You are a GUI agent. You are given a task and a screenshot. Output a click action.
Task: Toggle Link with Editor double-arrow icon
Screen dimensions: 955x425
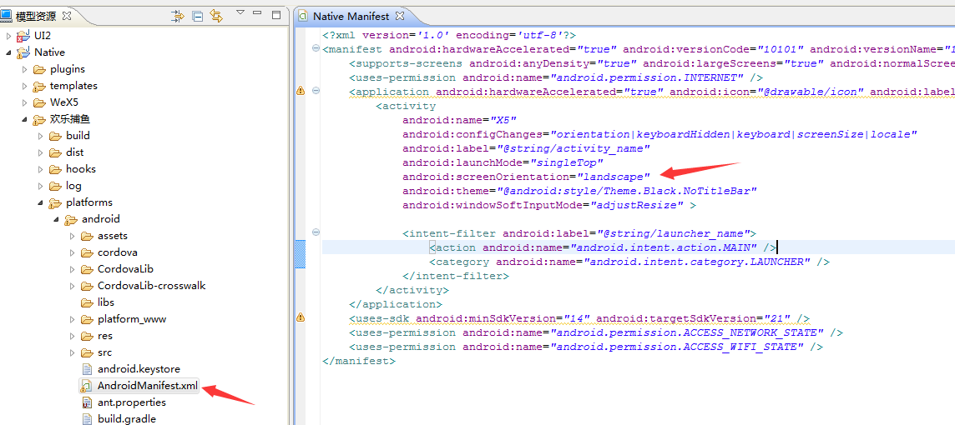tap(216, 16)
